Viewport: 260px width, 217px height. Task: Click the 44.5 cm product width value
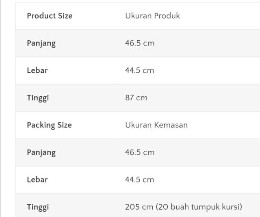(x=139, y=70)
